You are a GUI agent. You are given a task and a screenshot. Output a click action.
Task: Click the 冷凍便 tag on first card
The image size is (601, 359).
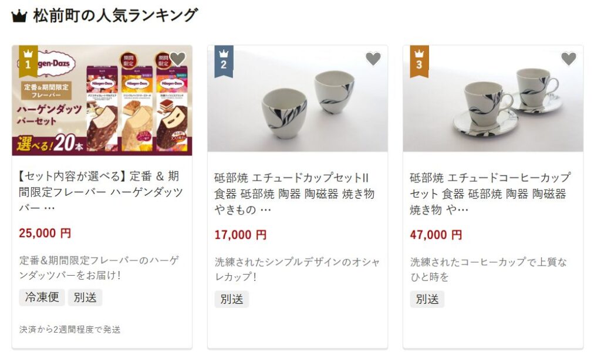(x=42, y=297)
